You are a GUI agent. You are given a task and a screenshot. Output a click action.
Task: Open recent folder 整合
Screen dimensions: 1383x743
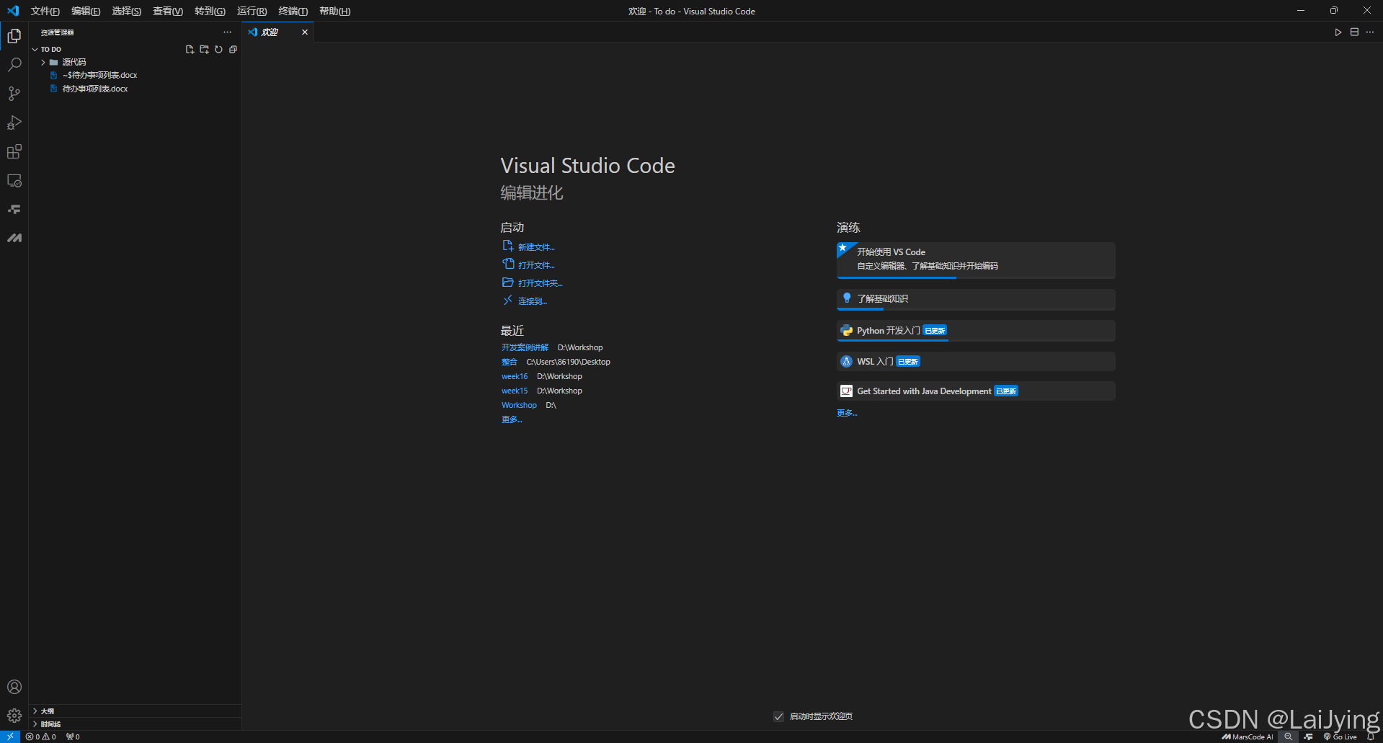coord(510,362)
